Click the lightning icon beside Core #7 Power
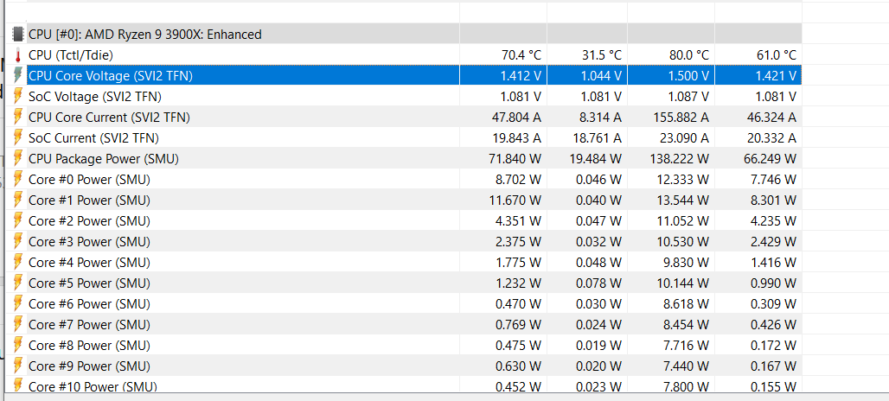The width and height of the screenshot is (889, 401). pyautogui.click(x=18, y=325)
